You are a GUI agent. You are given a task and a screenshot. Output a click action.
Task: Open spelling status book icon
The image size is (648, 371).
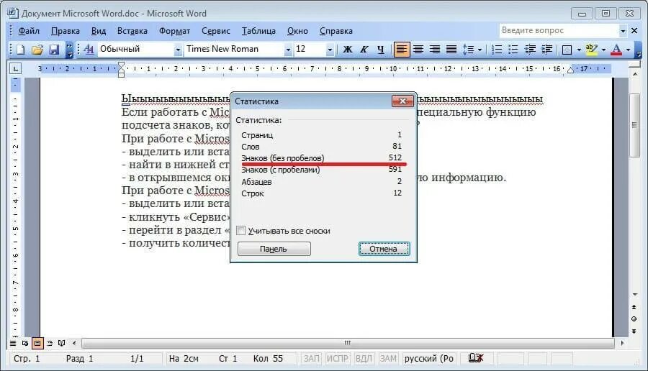(475, 358)
